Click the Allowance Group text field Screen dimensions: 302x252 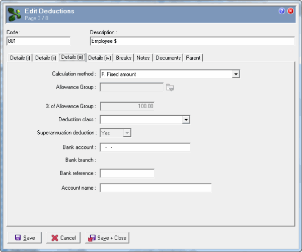coord(132,88)
